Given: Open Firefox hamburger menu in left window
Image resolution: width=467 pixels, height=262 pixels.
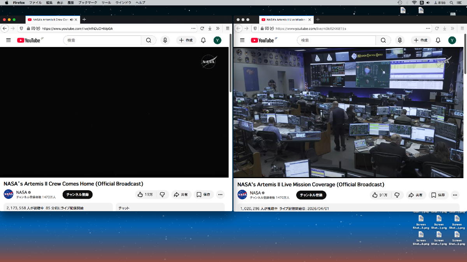Looking at the screenshot, I should pos(228,28).
